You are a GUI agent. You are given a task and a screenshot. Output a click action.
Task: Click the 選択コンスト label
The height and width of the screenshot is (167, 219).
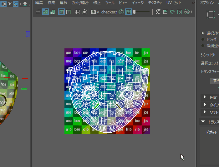[x=210, y=63]
